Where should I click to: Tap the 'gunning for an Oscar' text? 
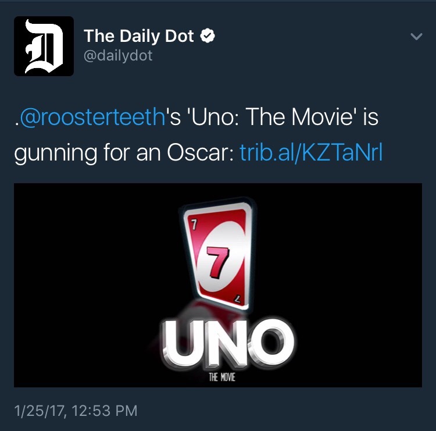pyautogui.click(x=123, y=153)
